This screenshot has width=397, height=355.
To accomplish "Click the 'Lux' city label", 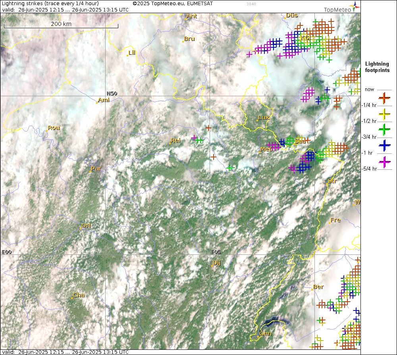I will click(264, 118).
